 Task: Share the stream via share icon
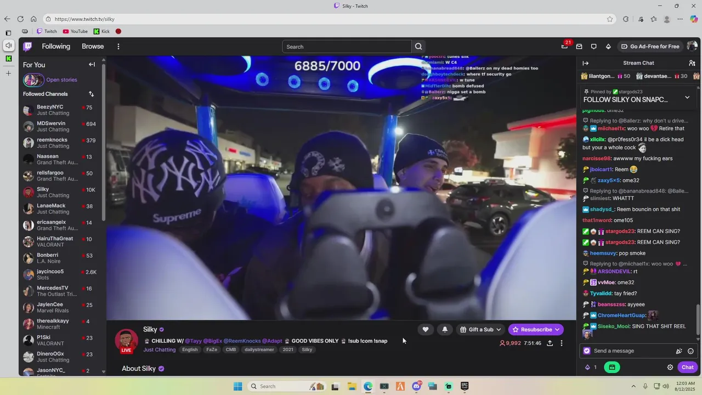pos(550,343)
